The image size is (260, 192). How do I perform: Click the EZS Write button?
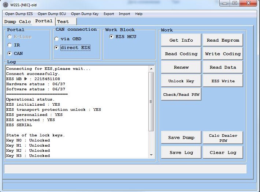tap(223, 81)
